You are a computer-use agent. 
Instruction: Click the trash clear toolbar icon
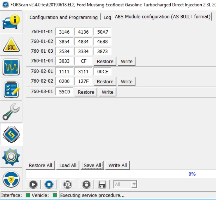pos(86,184)
